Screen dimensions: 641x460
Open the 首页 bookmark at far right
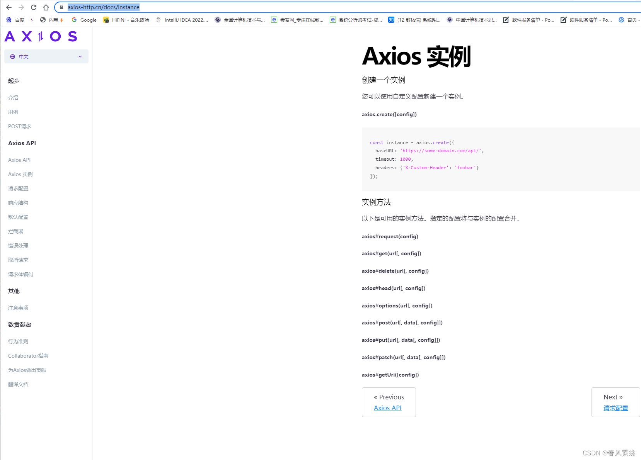point(629,20)
